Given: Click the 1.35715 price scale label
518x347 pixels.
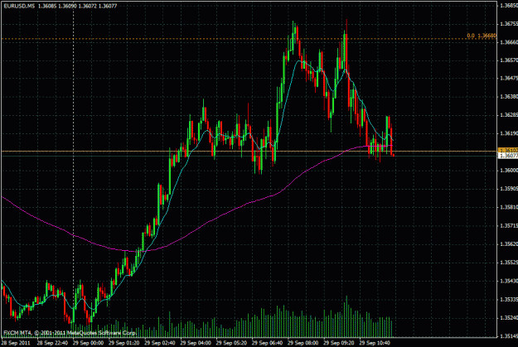Looking at the screenshot, I should (509, 226).
